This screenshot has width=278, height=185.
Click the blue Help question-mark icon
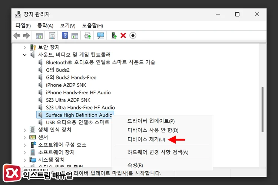(65, 36)
